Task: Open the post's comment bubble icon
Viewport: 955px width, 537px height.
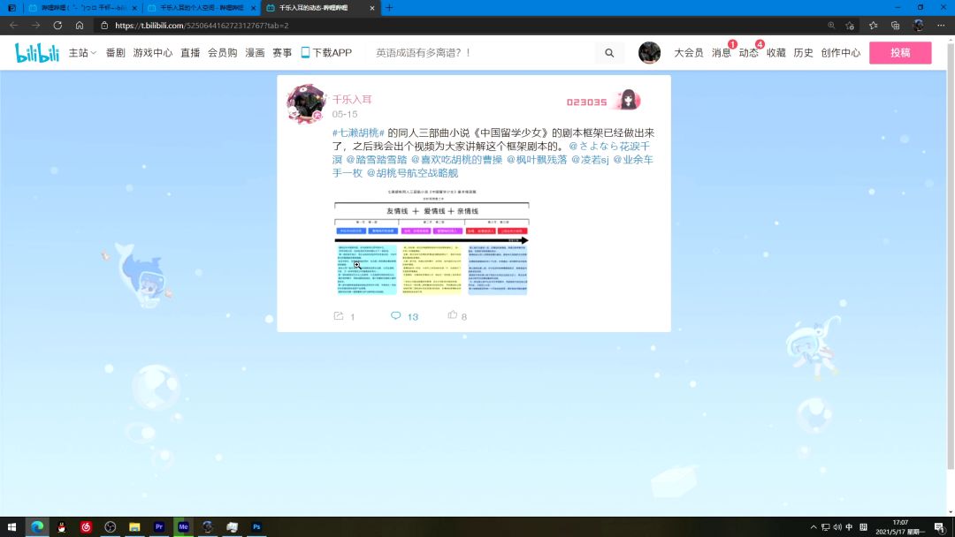Action: pos(395,315)
